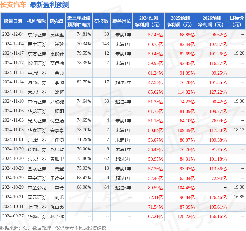The width and height of the screenshot is (246, 231).
Task: Click the 16.85 target price
Action: coord(239,197)
